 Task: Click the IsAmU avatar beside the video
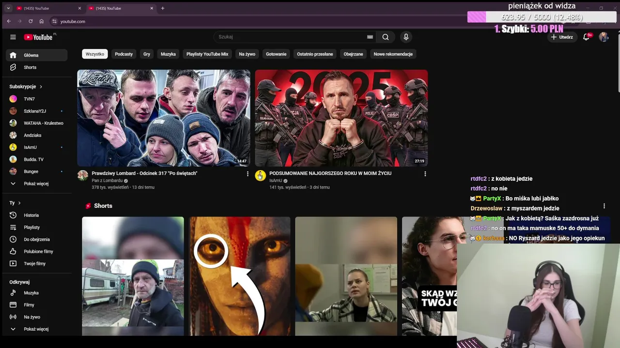click(x=261, y=175)
